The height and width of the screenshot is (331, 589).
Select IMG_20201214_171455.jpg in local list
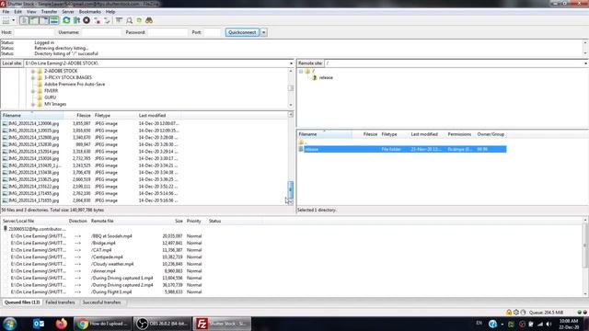point(90,194)
